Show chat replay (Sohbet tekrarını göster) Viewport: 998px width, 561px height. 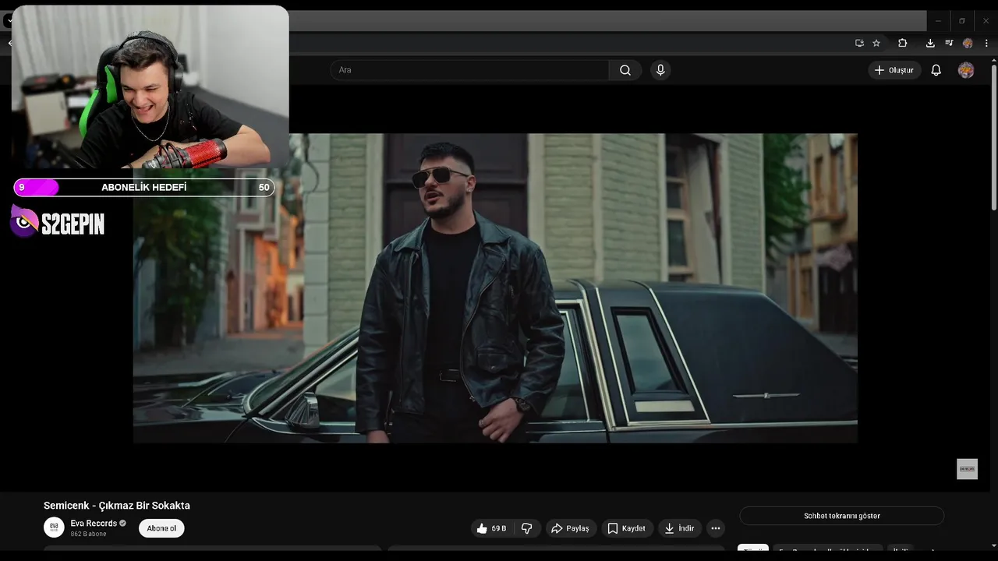(842, 516)
